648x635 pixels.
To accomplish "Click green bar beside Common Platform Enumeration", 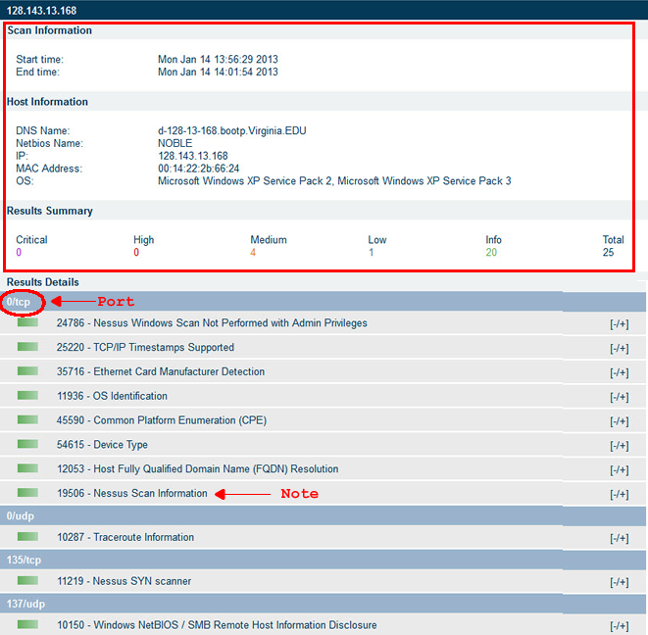I will coord(27,420).
